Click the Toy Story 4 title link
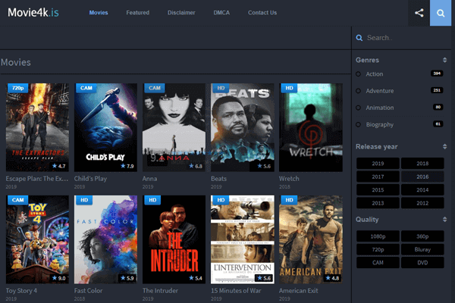Viewport: 455px width, 303px height. click(x=21, y=291)
